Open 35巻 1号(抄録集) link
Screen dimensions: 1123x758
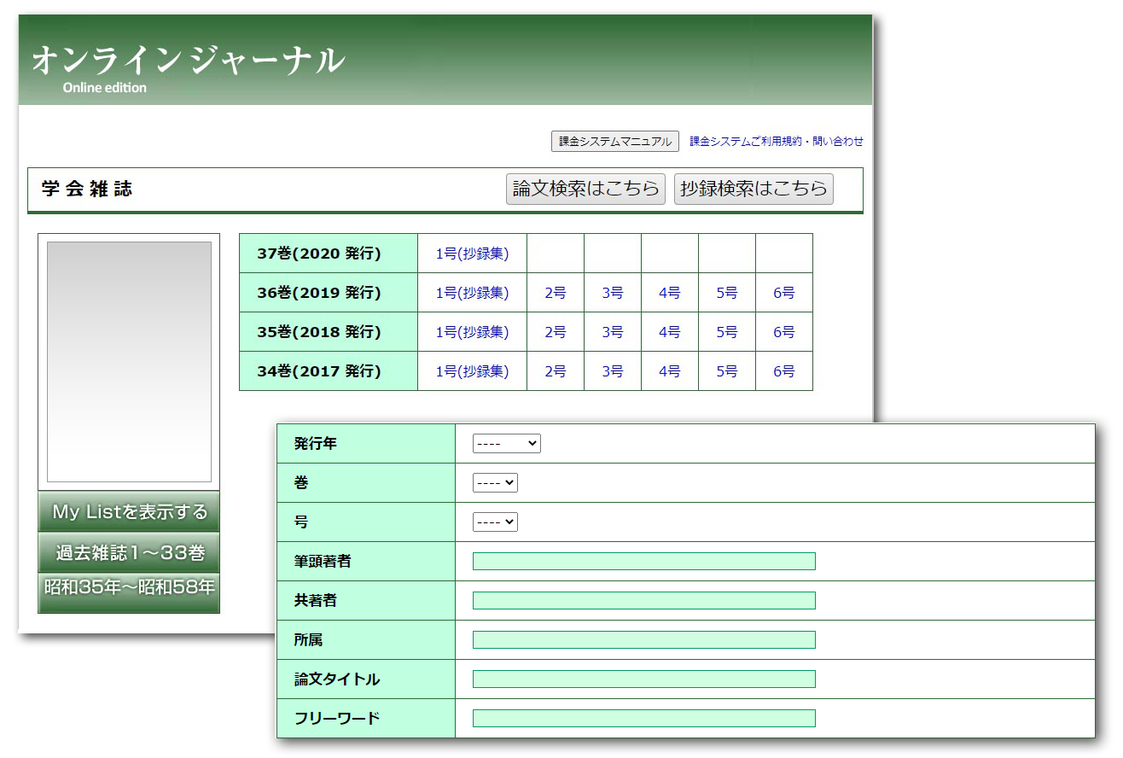tap(472, 332)
